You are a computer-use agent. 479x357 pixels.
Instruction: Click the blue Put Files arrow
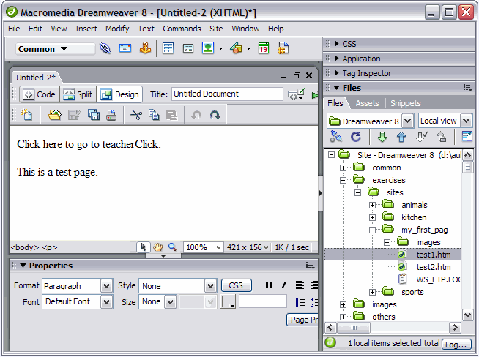coord(401,137)
